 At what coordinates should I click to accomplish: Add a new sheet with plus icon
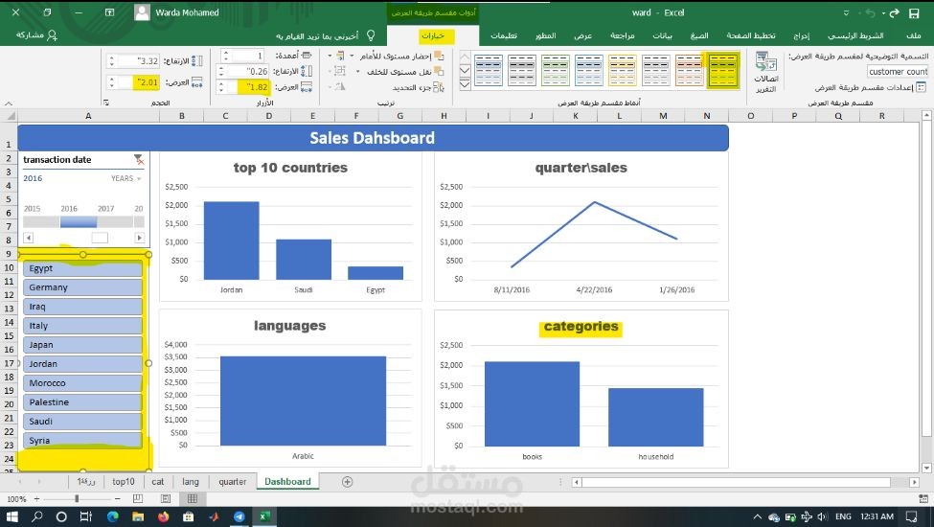pyautogui.click(x=348, y=482)
